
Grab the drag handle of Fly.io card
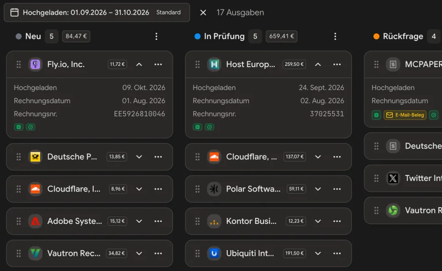click(19, 64)
